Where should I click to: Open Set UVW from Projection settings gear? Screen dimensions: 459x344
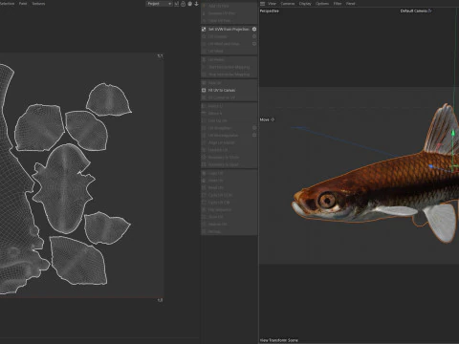click(254, 29)
